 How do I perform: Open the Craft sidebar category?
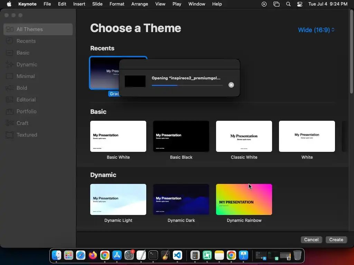point(38,123)
